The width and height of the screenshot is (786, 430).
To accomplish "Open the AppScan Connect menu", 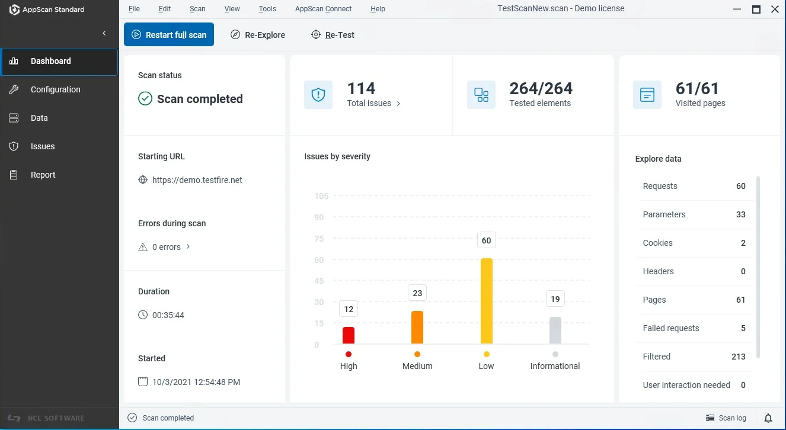I will tap(323, 8).
